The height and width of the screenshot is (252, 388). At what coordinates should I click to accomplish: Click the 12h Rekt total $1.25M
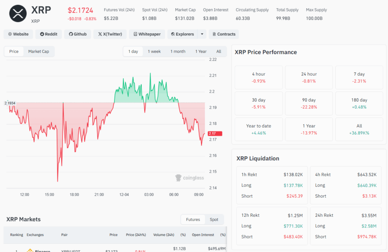point(295,215)
